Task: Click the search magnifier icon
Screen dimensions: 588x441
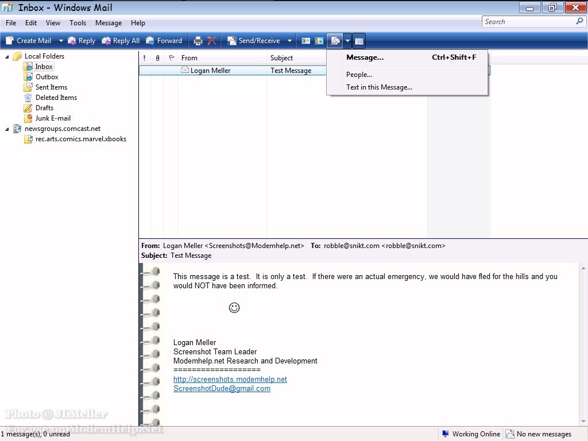Action: [x=580, y=22]
